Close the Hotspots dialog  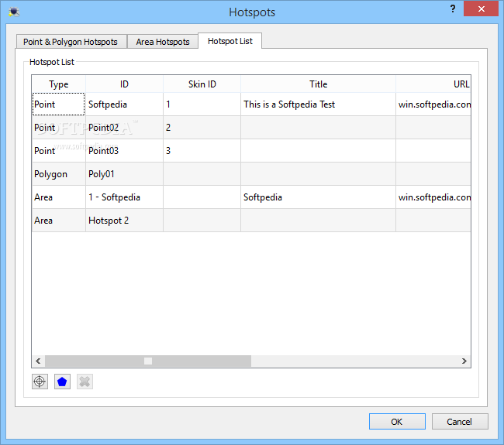click(x=481, y=9)
